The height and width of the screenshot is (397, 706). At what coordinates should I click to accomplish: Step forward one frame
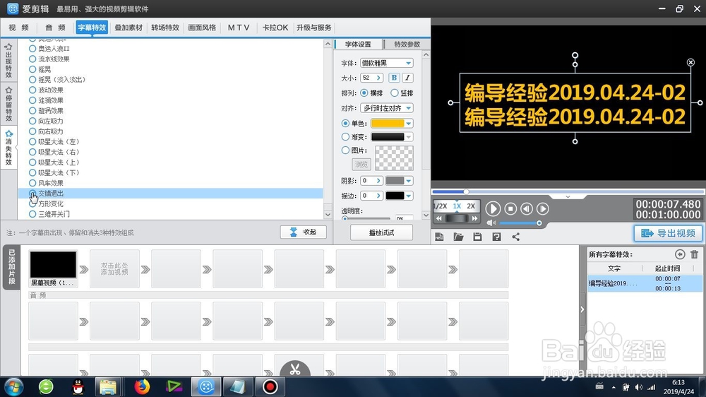pyautogui.click(x=542, y=208)
